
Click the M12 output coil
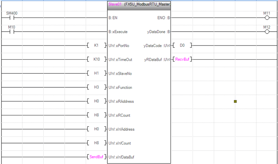click(267, 32)
